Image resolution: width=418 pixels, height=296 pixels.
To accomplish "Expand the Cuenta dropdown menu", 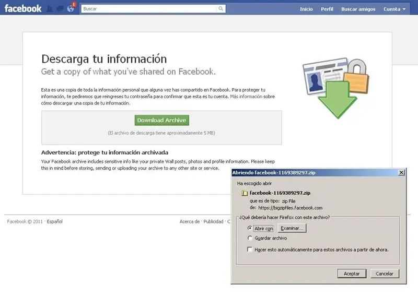I will coord(394,9).
